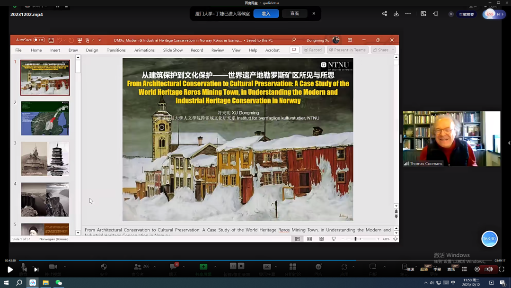Image resolution: width=511 pixels, height=288 pixels.
Task: Enter fullscreen in the video player
Action: point(502,269)
